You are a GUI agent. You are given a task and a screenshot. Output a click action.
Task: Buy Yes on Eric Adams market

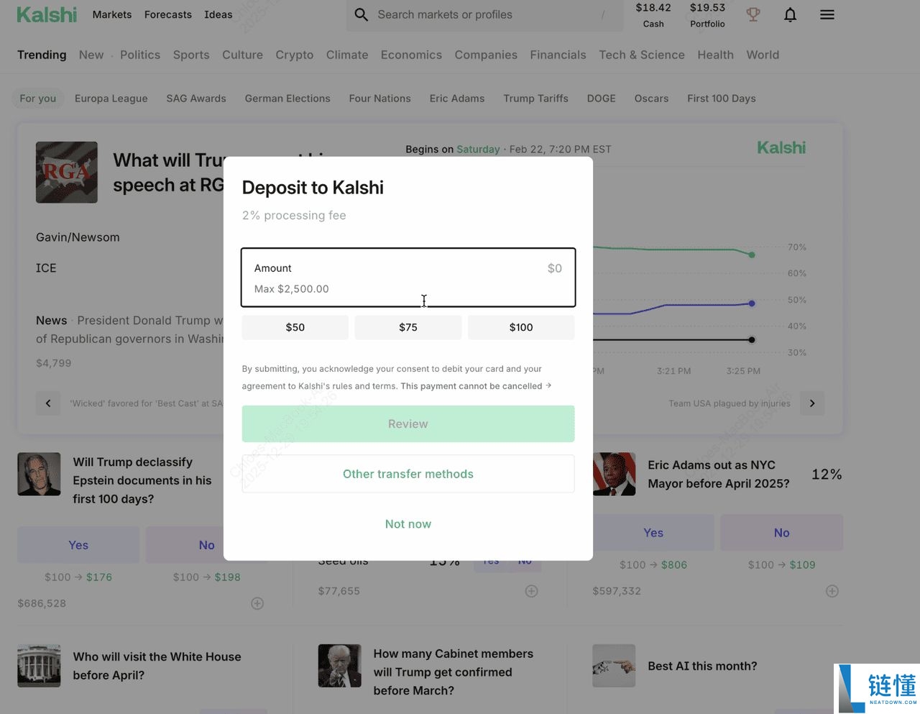tap(653, 533)
